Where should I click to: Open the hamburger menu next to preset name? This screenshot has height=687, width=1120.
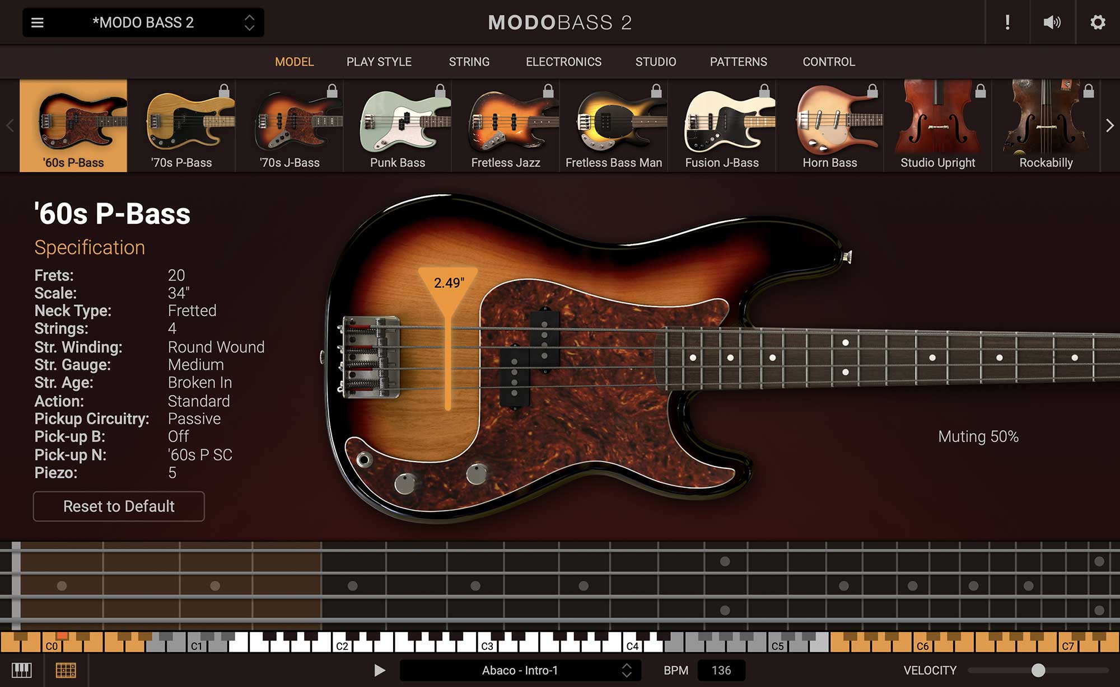coord(37,22)
